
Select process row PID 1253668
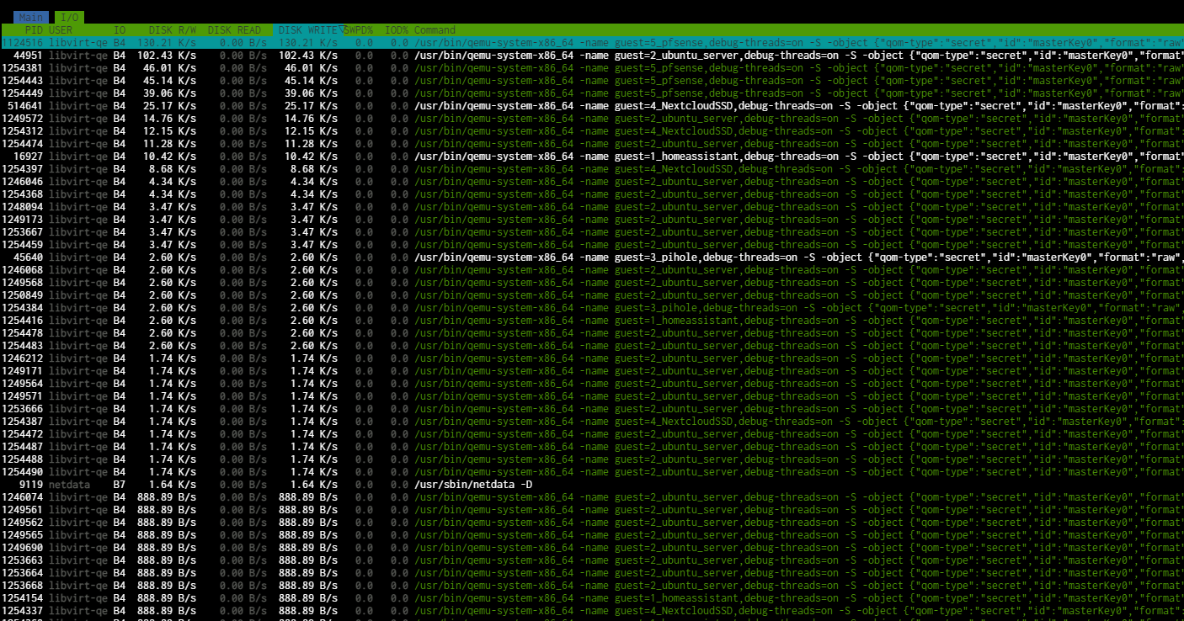click(592, 586)
